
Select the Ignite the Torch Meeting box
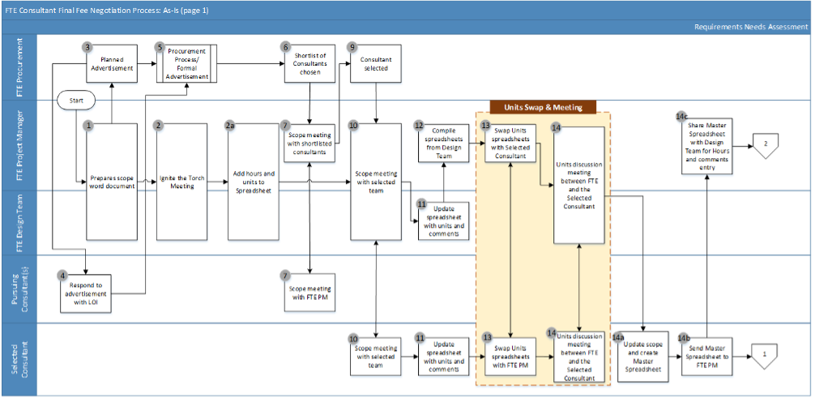pyautogui.click(x=181, y=181)
